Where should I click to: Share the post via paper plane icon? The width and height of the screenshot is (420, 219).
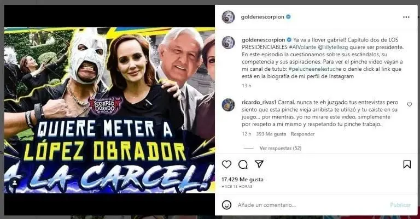click(259, 164)
